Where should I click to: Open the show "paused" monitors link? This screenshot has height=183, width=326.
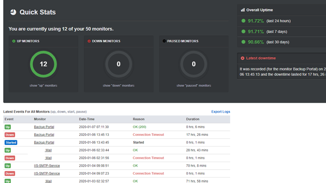coord(194,85)
